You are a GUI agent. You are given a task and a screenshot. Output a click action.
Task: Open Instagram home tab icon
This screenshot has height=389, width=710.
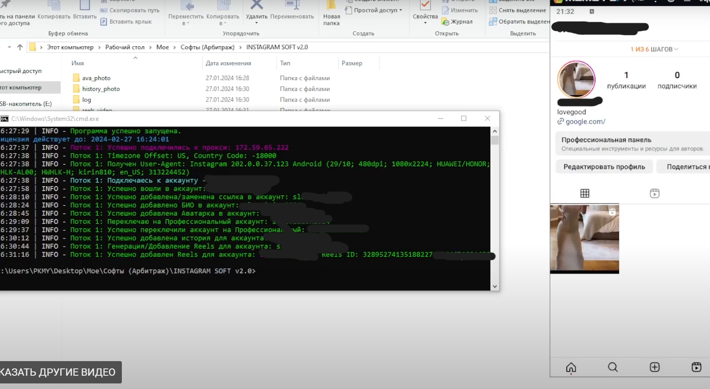571,368
